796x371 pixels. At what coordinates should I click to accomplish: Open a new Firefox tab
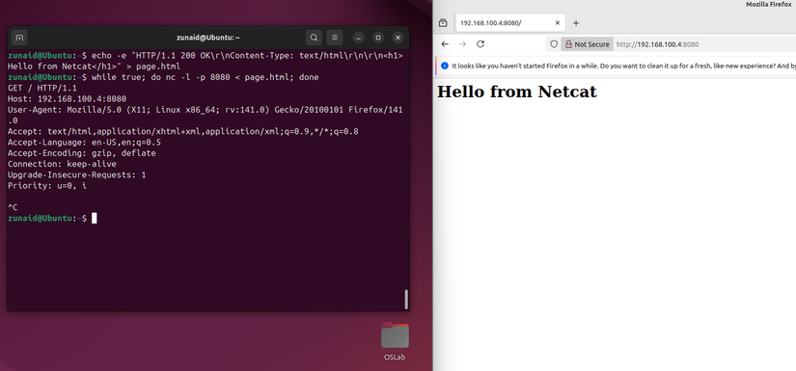coord(576,23)
